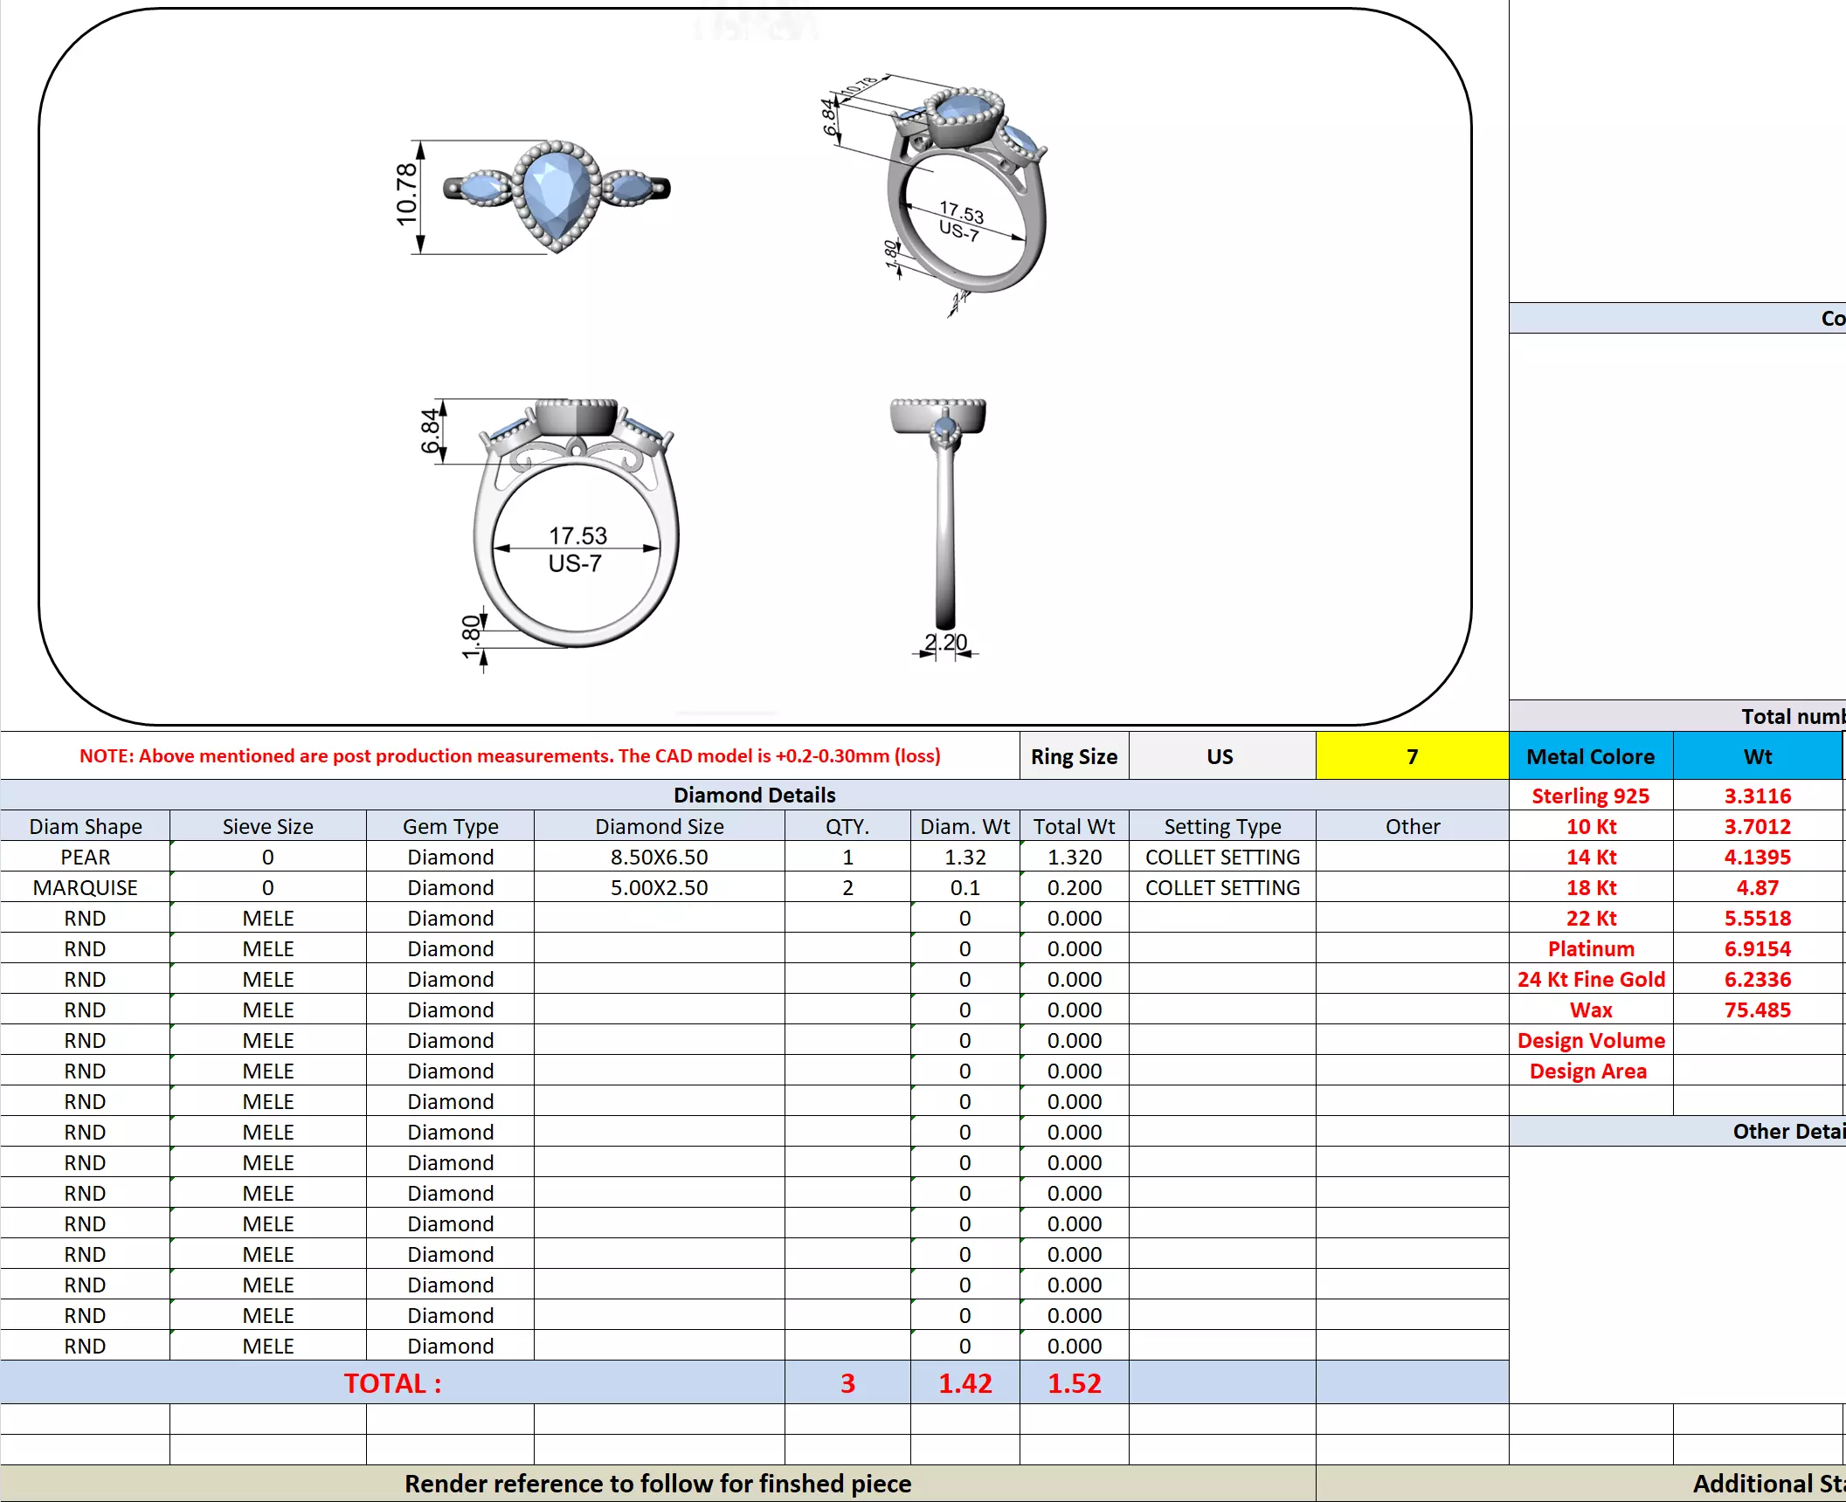Click the Setting Type column header

coord(1221,826)
